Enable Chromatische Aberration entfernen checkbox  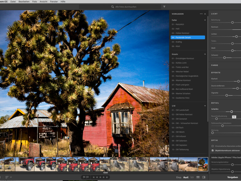coord(213,146)
